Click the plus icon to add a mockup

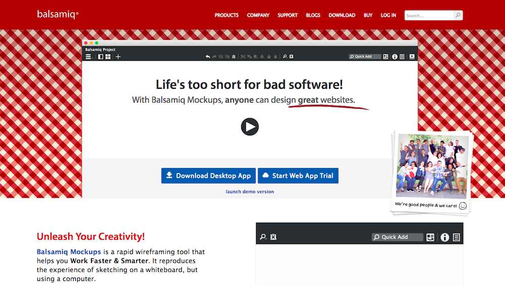[x=118, y=57]
